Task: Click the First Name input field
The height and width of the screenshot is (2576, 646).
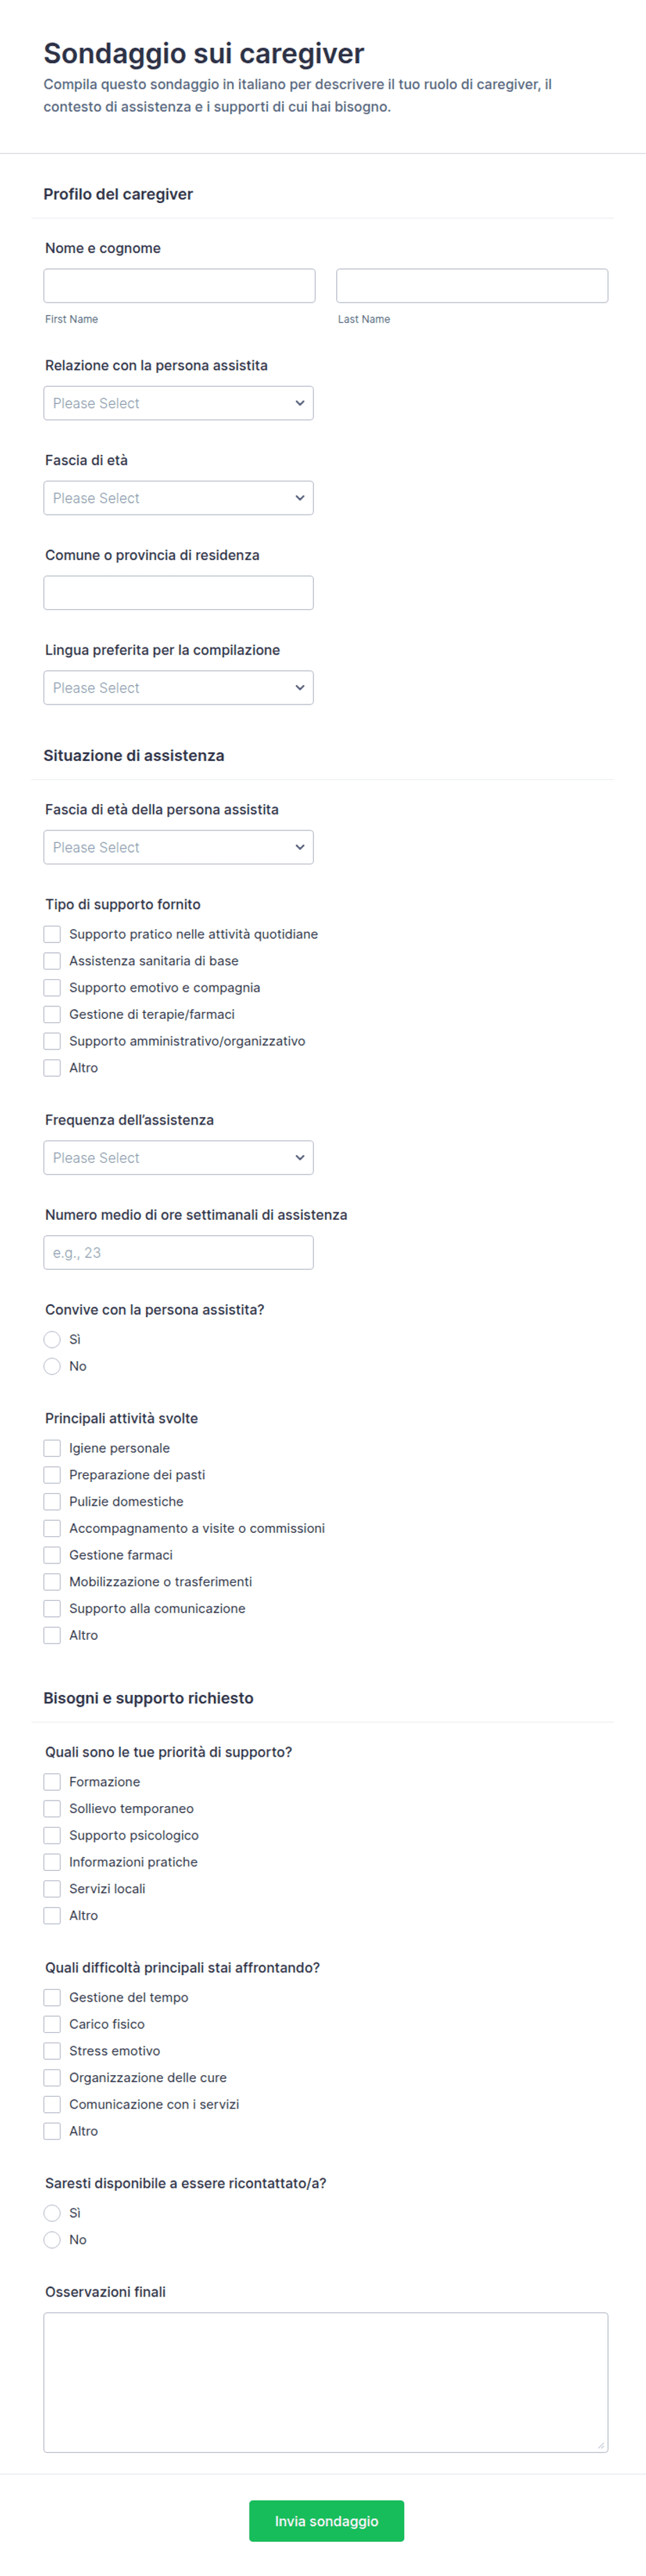Action: click(180, 286)
